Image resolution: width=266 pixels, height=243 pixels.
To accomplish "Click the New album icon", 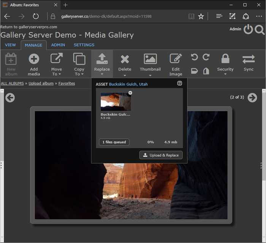I will click(x=11, y=59).
